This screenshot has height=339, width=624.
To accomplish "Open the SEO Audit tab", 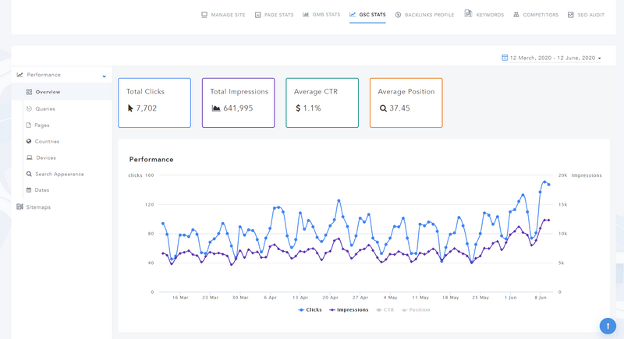I will tap(587, 15).
